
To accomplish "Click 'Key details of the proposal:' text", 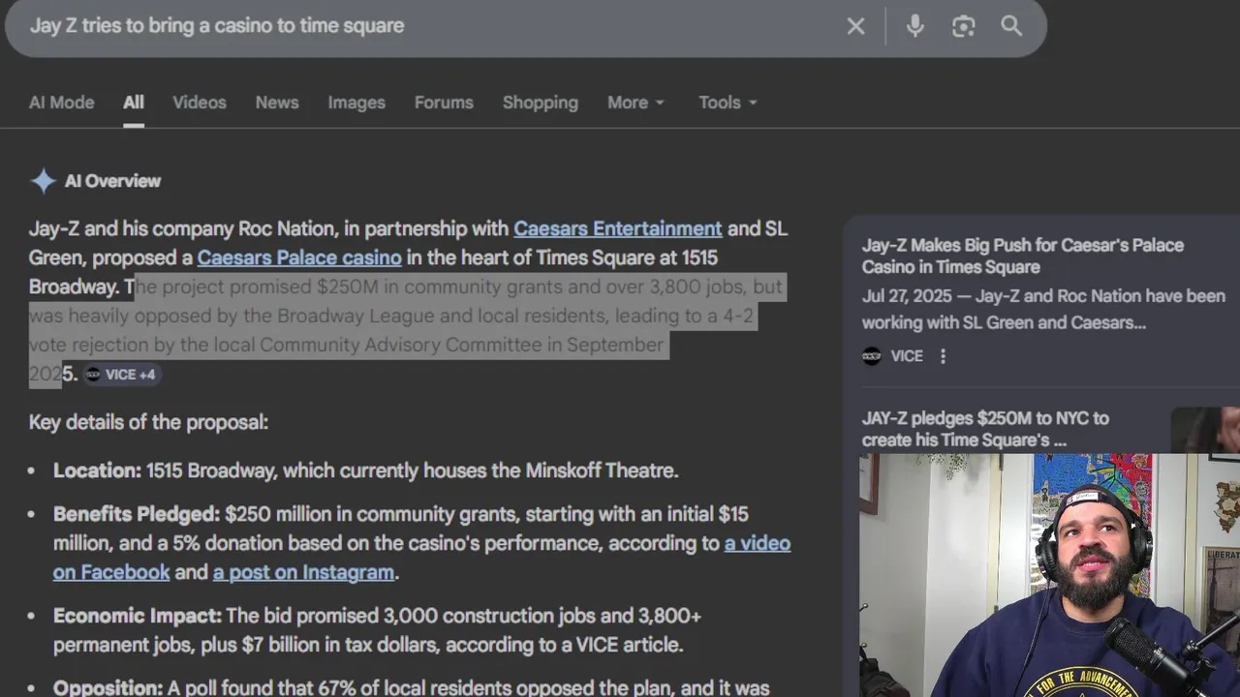I will (148, 422).
